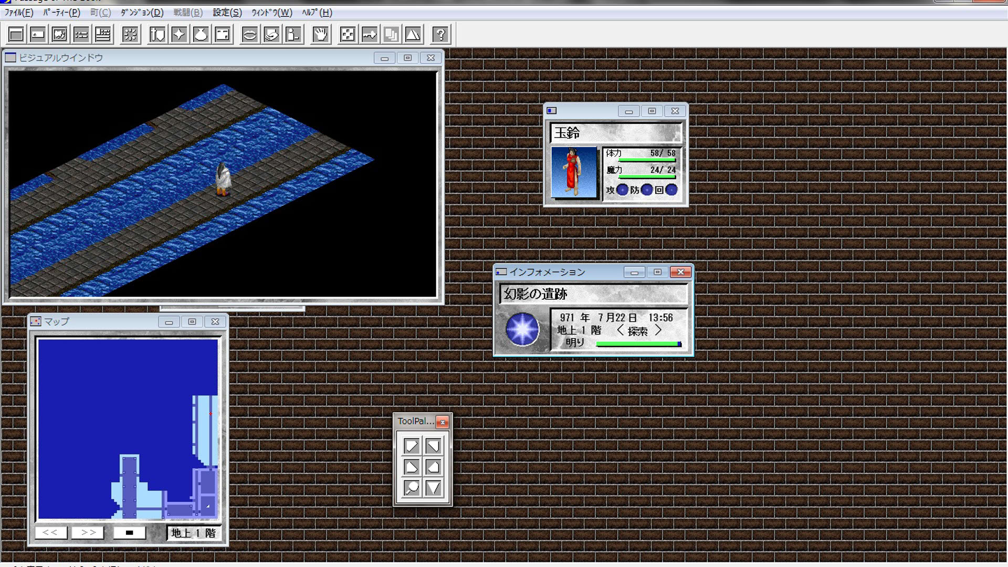Screen dimensions: 1008x567
Task: Click the four-point star magic icon
Action: click(179, 35)
